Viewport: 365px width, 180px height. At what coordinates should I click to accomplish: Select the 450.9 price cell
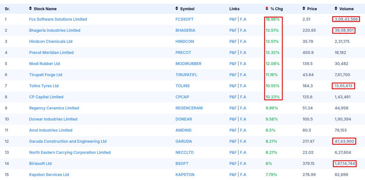(308, 53)
